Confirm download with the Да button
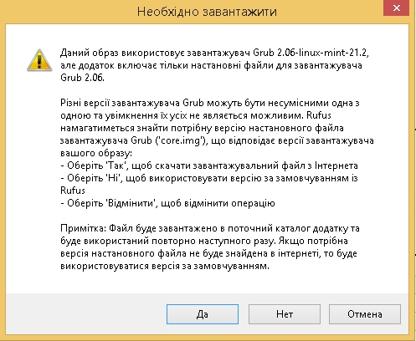The image size is (416, 341). [x=203, y=314]
